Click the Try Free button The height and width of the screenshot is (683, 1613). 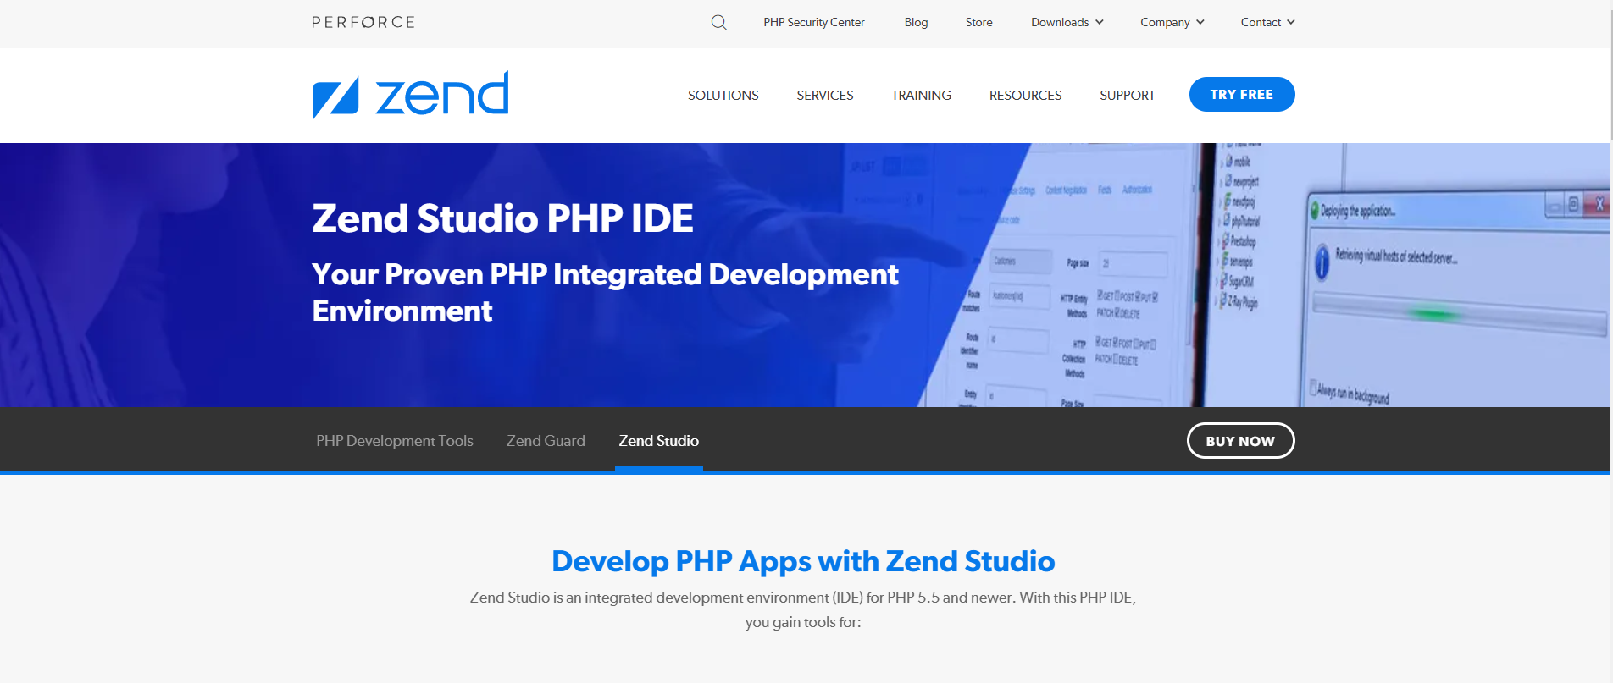[1242, 94]
